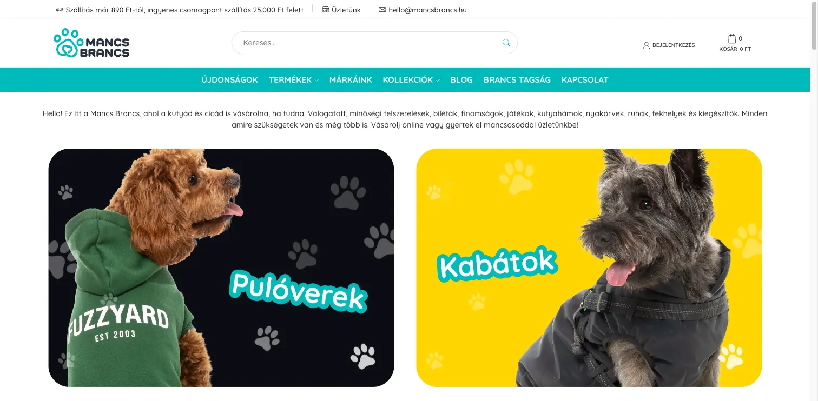Open Brancs Tagság membership page
This screenshot has height=401, width=818.
pos(517,79)
